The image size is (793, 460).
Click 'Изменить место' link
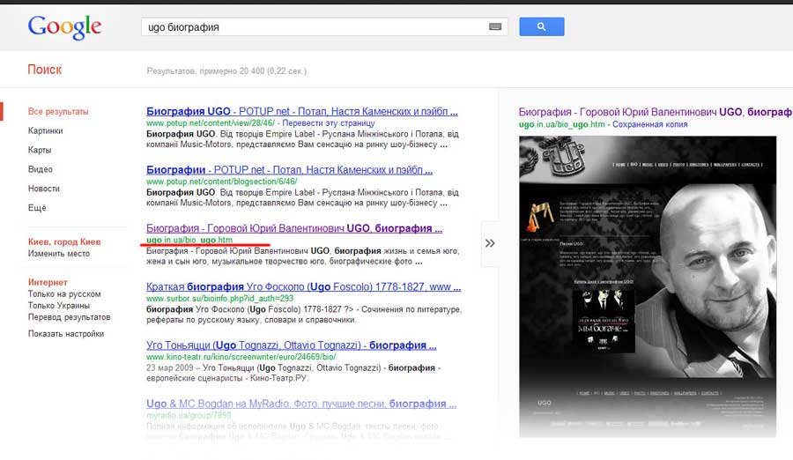pos(59,254)
